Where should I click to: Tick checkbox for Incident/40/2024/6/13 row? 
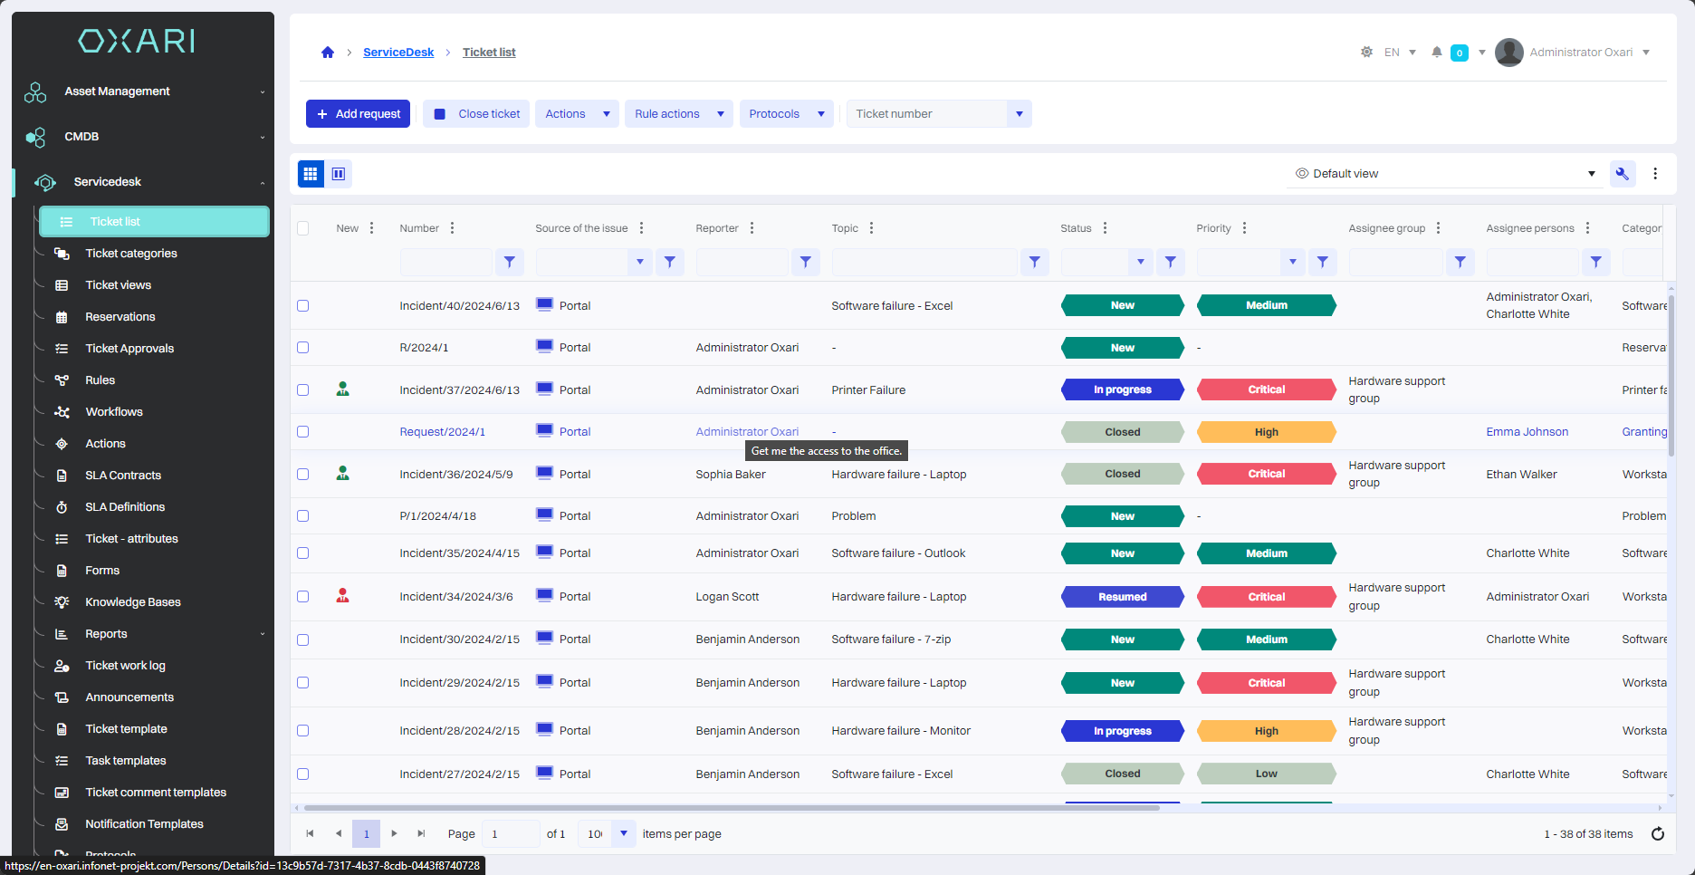point(303,306)
